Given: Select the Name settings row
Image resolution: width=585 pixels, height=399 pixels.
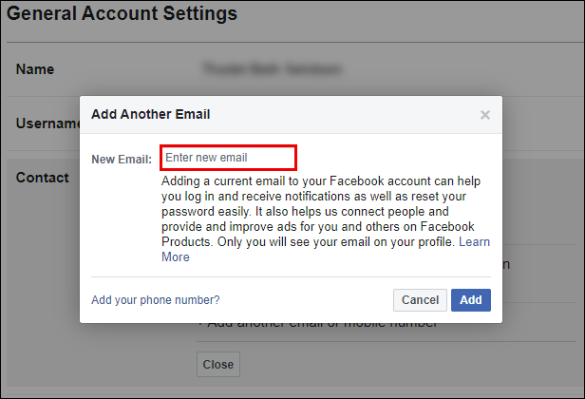Looking at the screenshot, I should 35,69.
